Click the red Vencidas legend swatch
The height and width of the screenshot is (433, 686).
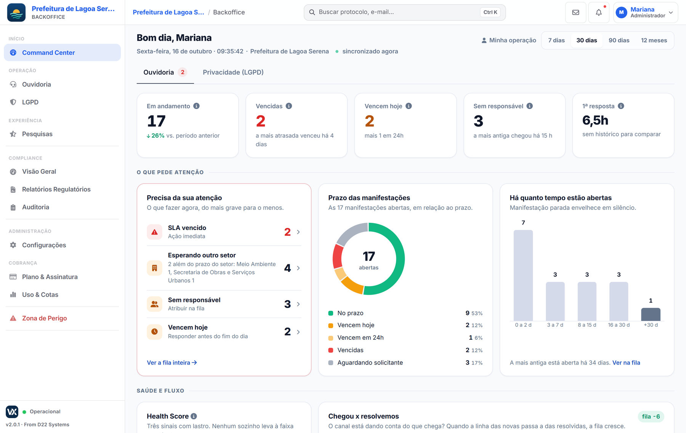pyautogui.click(x=331, y=350)
